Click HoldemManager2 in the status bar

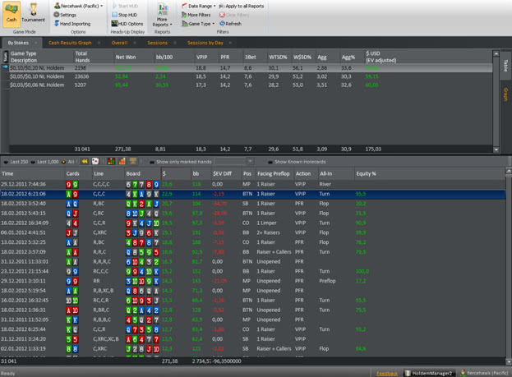pos(429,373)
